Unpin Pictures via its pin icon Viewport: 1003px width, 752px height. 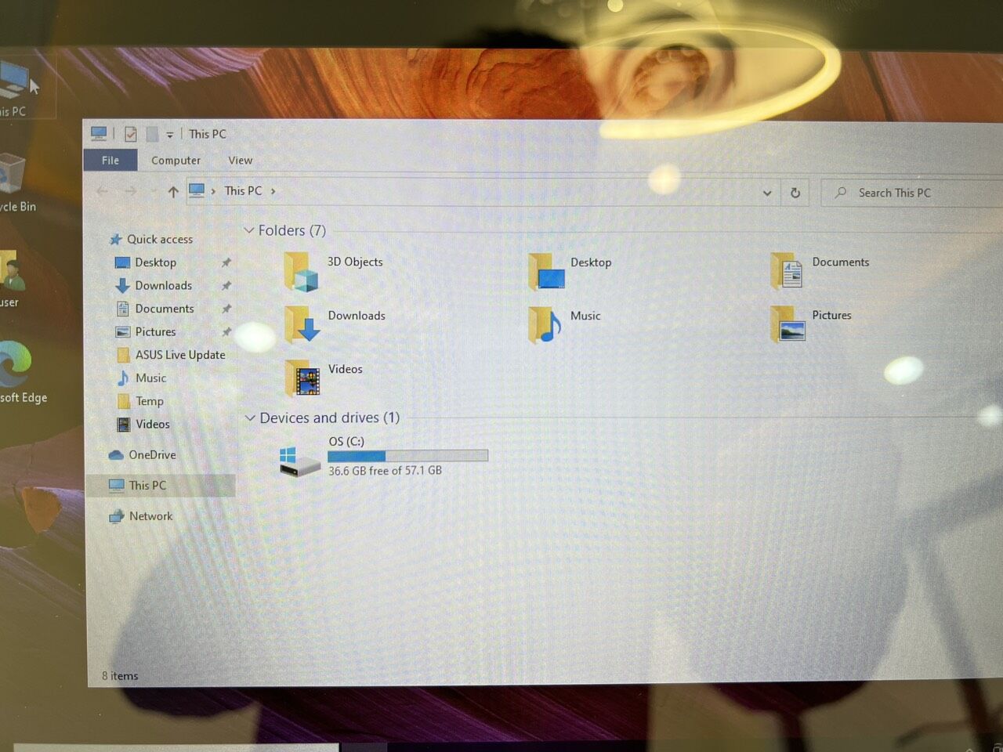226,331
